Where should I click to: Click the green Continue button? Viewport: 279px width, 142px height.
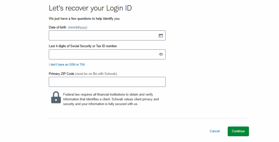point(238,131)
